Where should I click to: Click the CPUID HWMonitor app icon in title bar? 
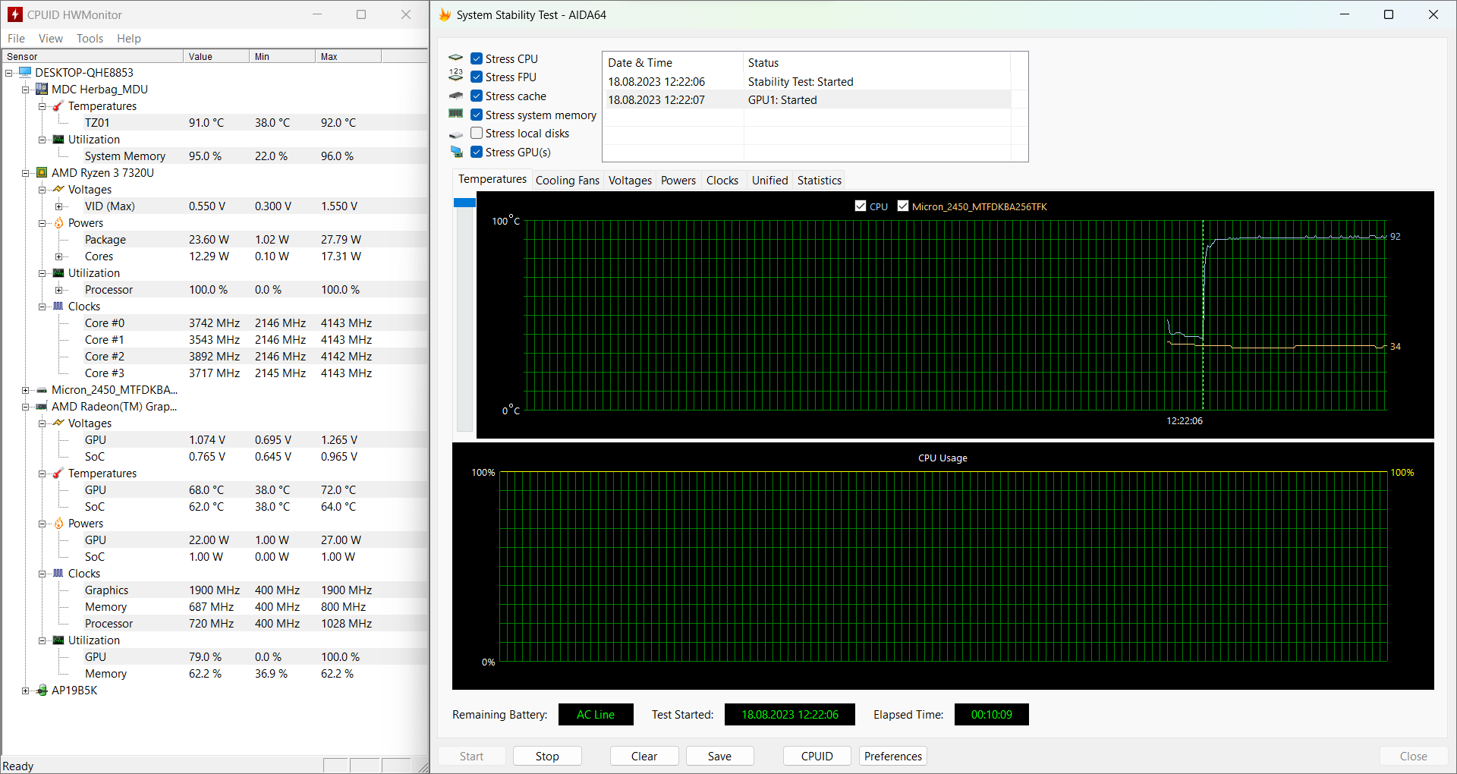pos(15,14)
